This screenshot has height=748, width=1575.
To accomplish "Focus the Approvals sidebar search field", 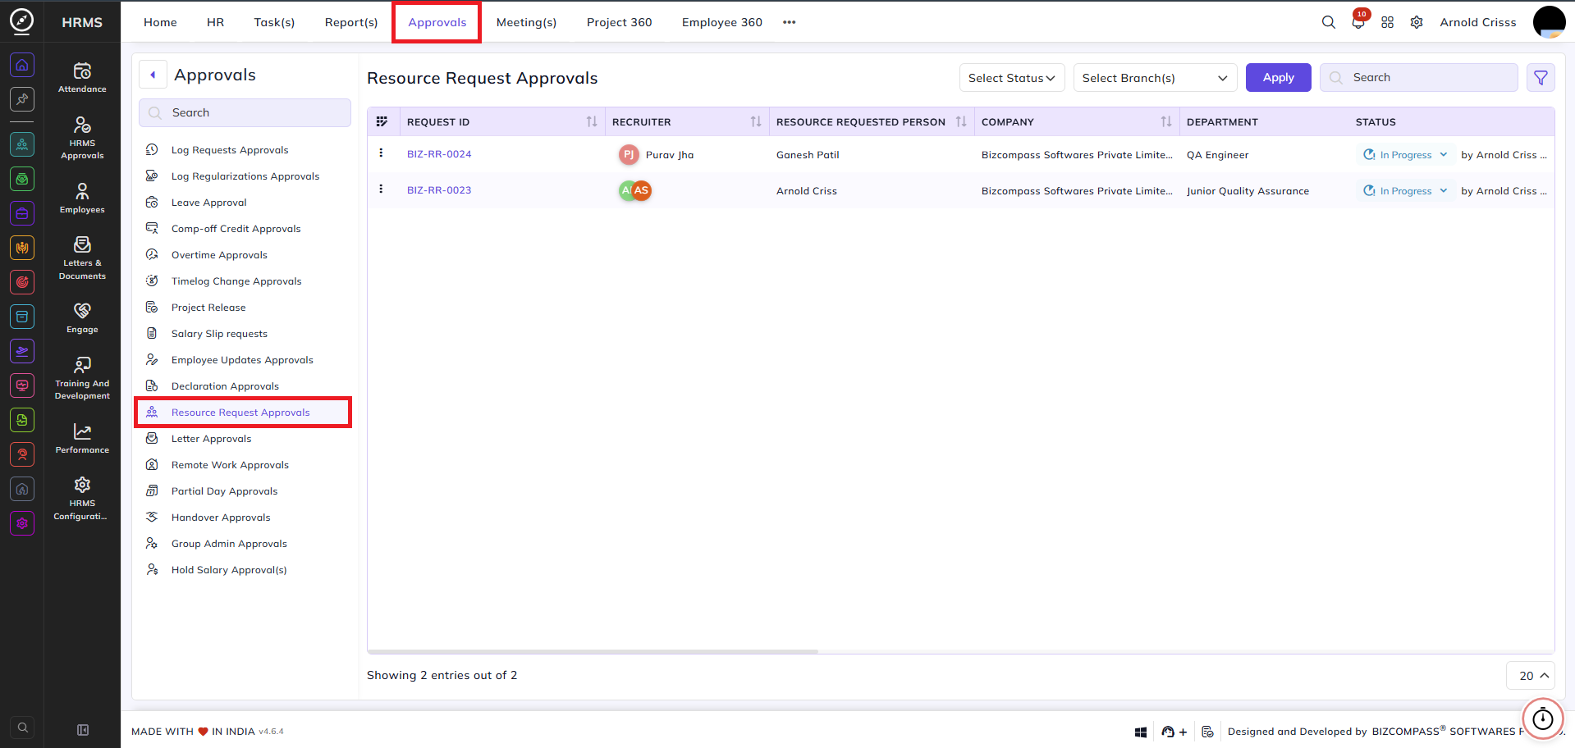I will coord(245,113).
